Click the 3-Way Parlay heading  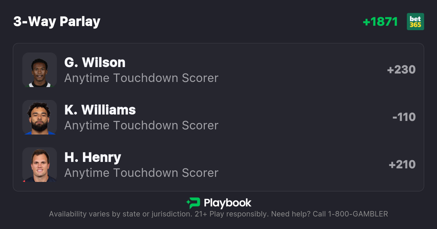pos(57,22)
